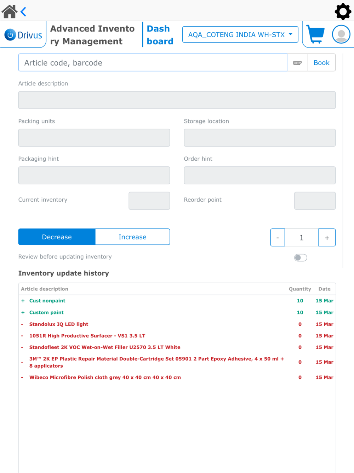Viewport: 354px width, 473px height.
Task: Click the Quantity column header
Action: coord(300,289)
